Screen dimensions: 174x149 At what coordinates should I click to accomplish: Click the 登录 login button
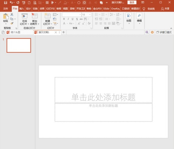(132, 2)
